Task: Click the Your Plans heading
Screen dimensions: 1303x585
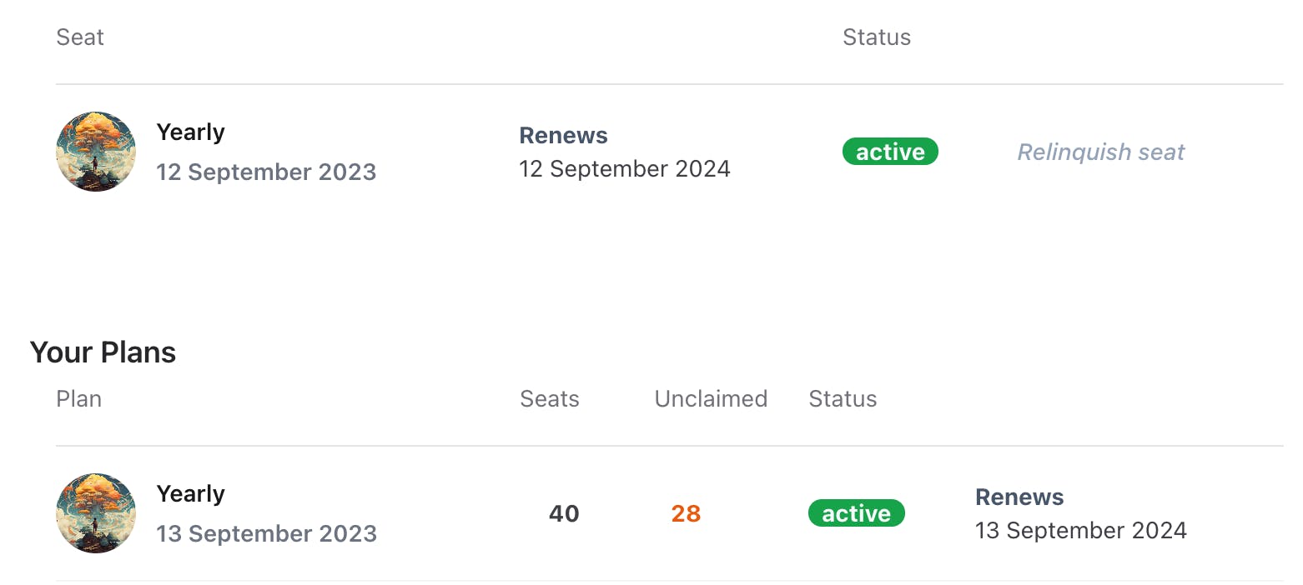Action: pyautogui.click(x=103, y=352)
